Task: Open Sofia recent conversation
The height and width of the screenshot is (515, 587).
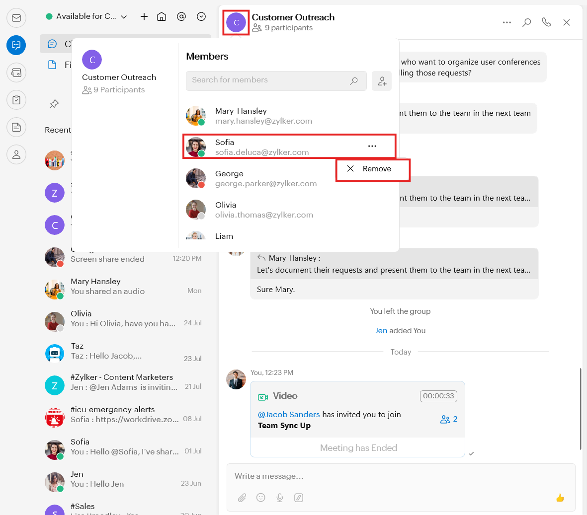Action: [125, 450]
